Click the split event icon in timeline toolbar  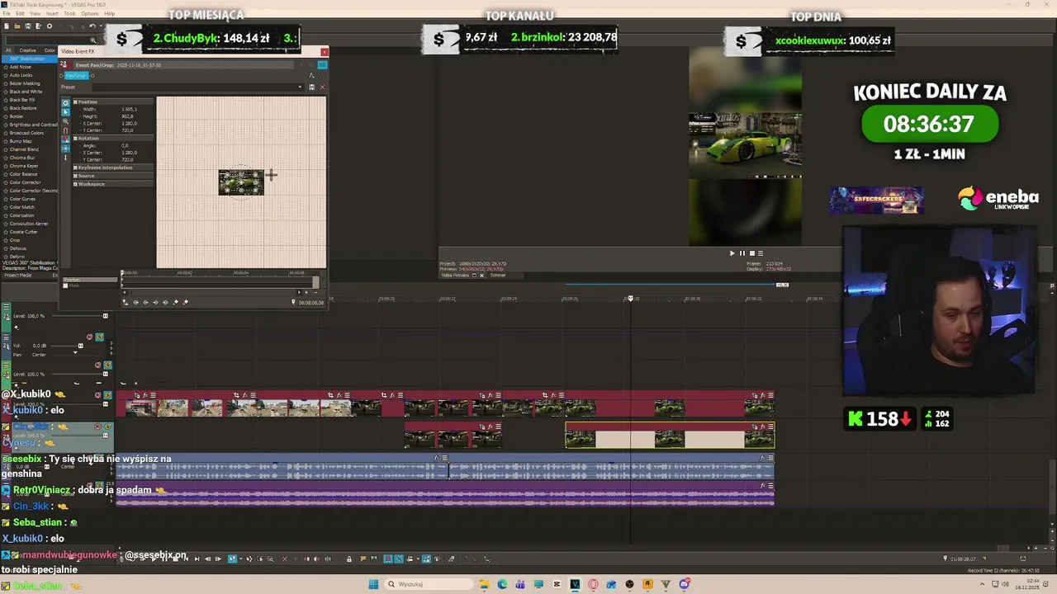[328, 559]
